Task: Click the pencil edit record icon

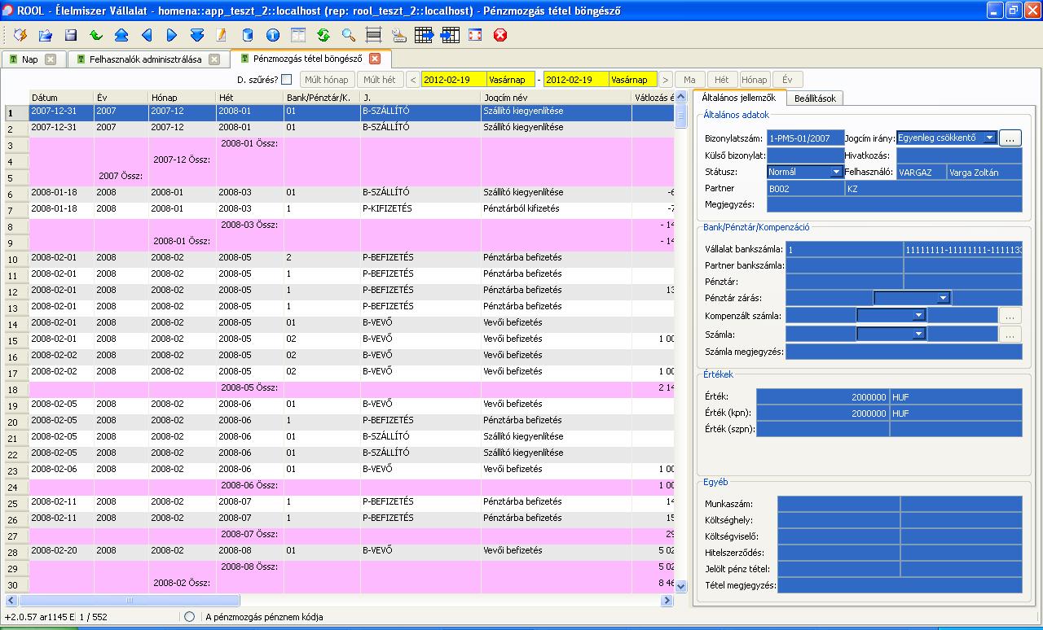Action: (221, 35)
